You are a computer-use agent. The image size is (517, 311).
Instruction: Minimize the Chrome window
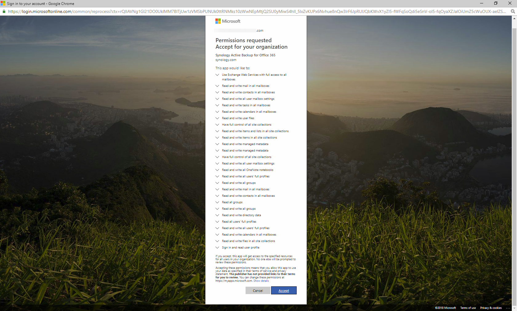click(482, 3)
